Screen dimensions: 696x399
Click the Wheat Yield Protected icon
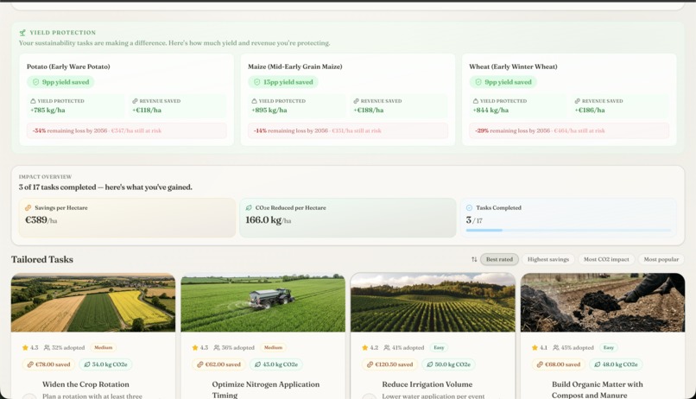pos(476,101)
